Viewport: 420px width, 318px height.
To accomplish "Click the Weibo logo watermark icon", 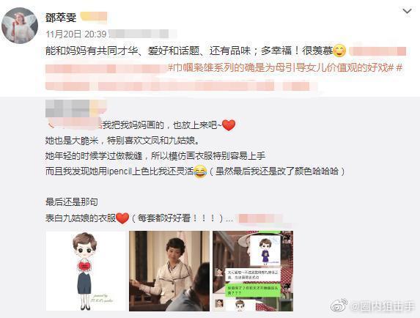I will [339, 306].
